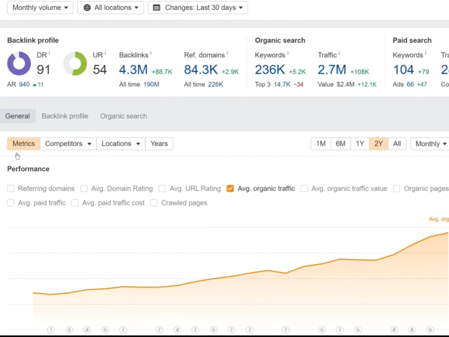Click the AR 940 rank value
The image size is (449, 337).
pyautogui.click(x=24, y=84)
